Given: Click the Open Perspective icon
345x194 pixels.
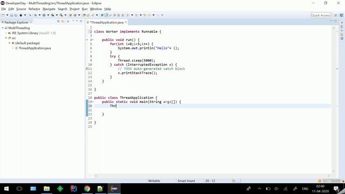Looking at the screenshot, I should 336,15.
